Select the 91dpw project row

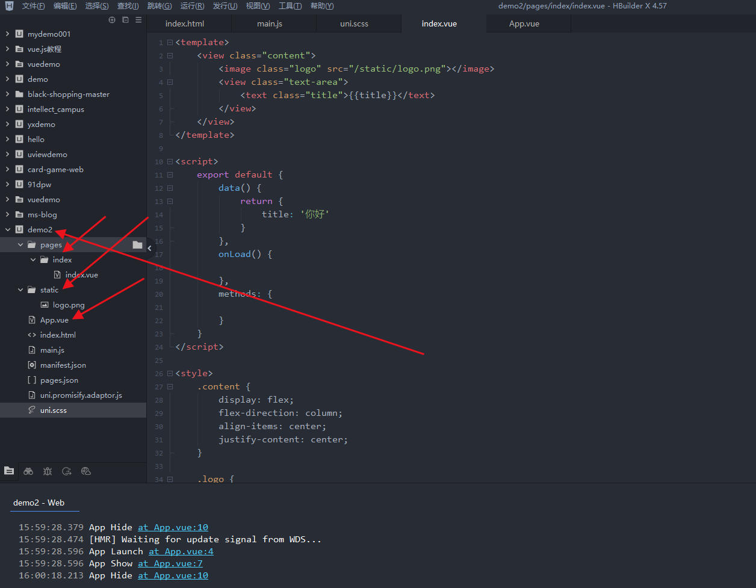click(x=73, y=185)
